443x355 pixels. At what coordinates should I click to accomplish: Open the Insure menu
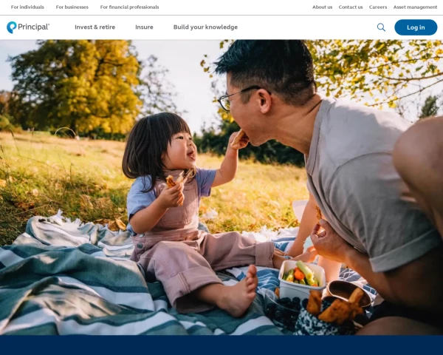pyautogui.click(x=144, y=27)
